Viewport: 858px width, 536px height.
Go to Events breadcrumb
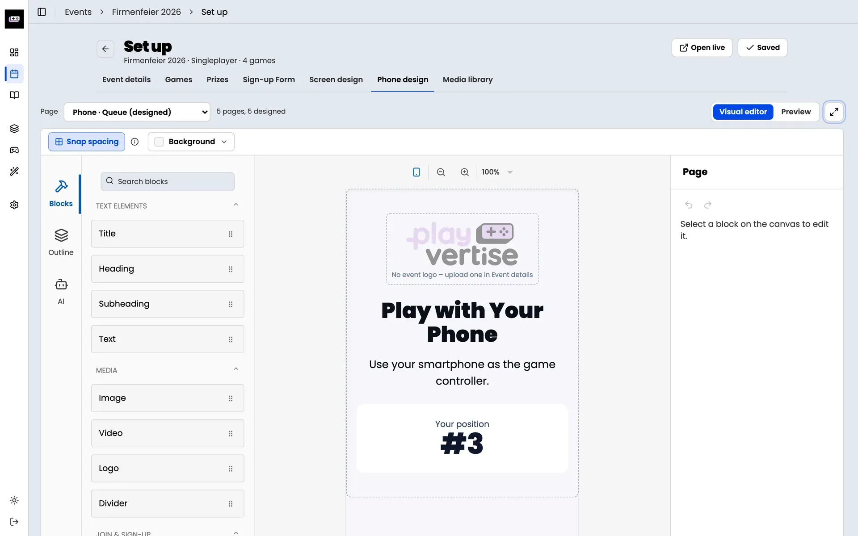coord(78,12)
